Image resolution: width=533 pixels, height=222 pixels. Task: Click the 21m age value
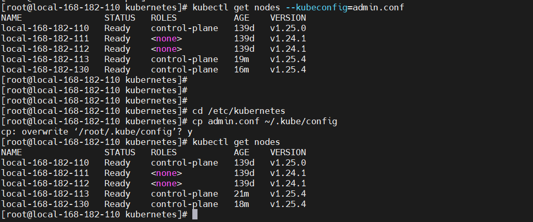click(241, 194)
